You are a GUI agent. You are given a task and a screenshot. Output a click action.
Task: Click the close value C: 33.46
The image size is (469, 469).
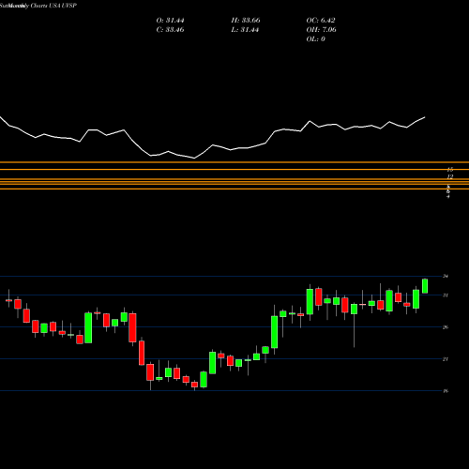click(170, 30)
